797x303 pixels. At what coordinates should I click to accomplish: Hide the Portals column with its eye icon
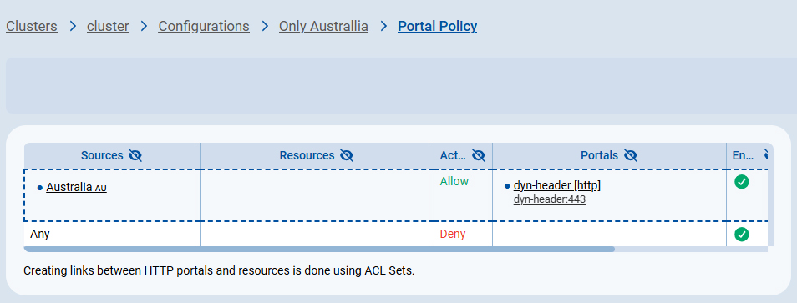point(630,155)
